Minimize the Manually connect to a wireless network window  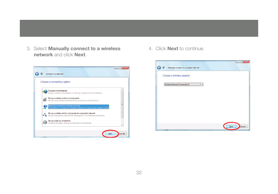237,62
